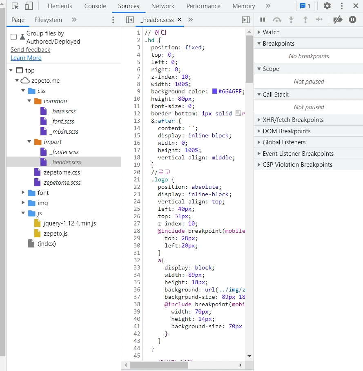This screenshot has width=363, height=371.
Task: Click the editor horizontal scrollbar right arrow
Action: click(x=241, y=365)
